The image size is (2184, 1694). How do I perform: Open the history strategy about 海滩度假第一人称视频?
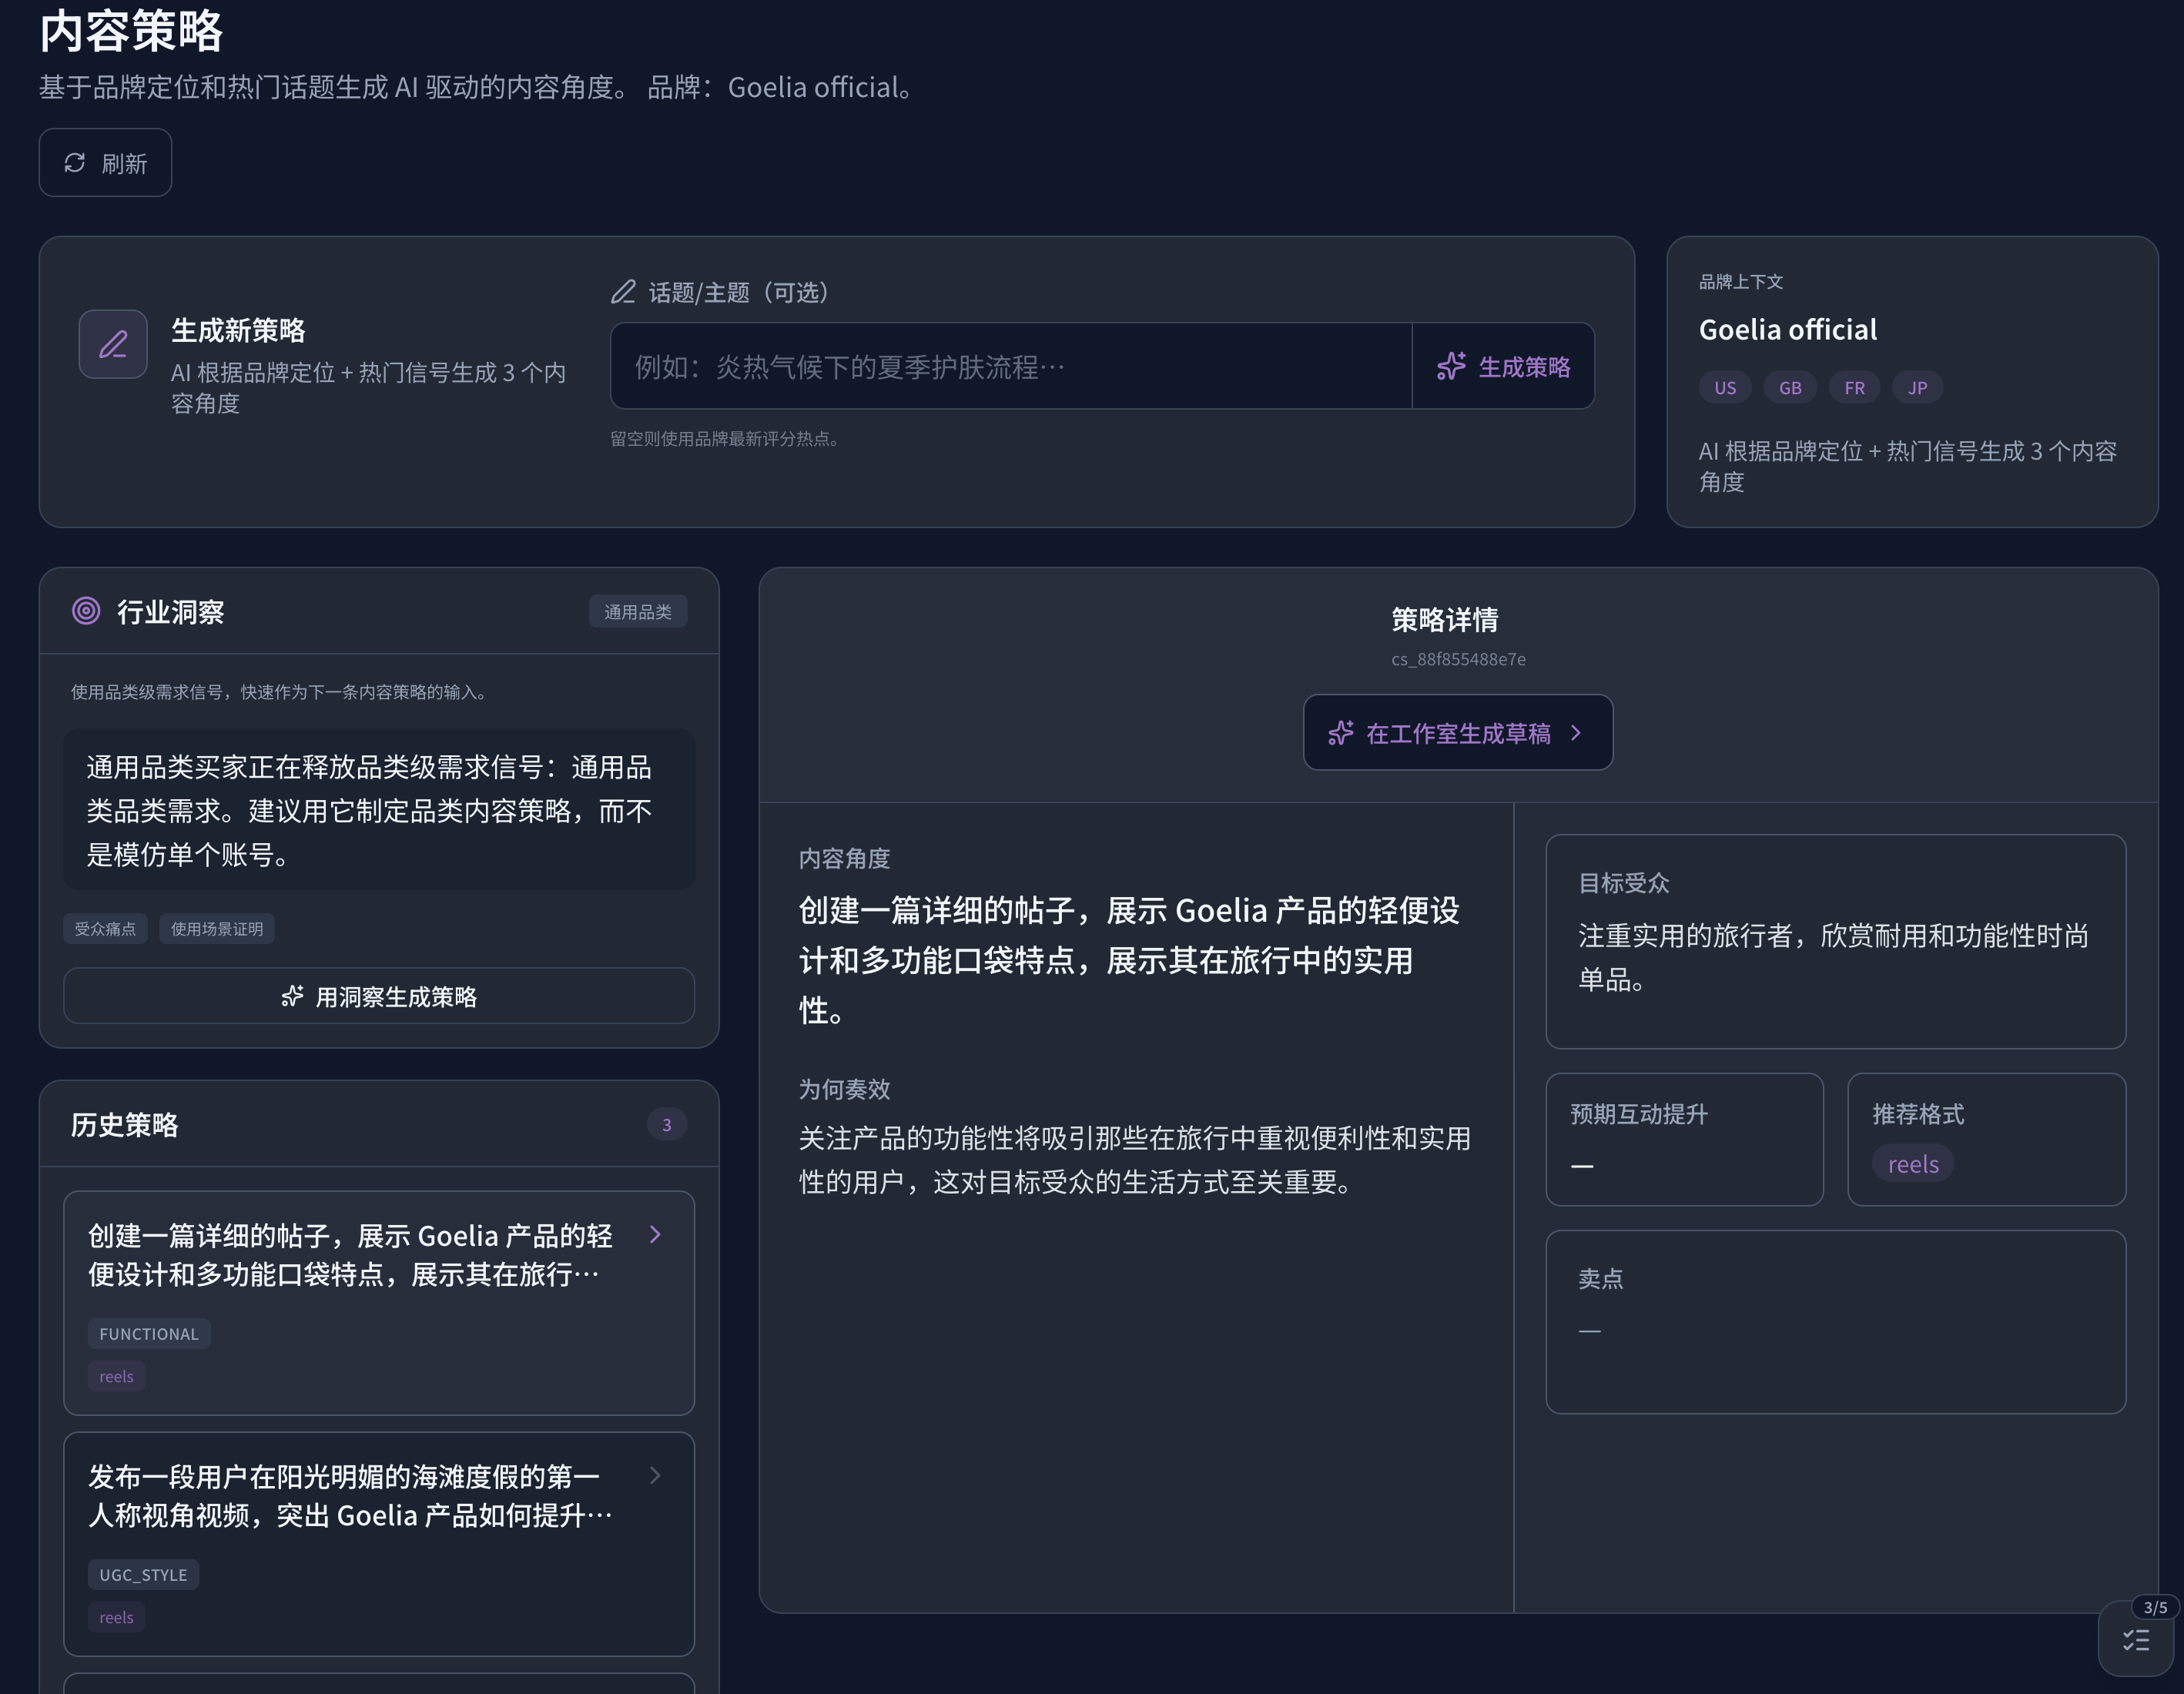coord(379,1544)
